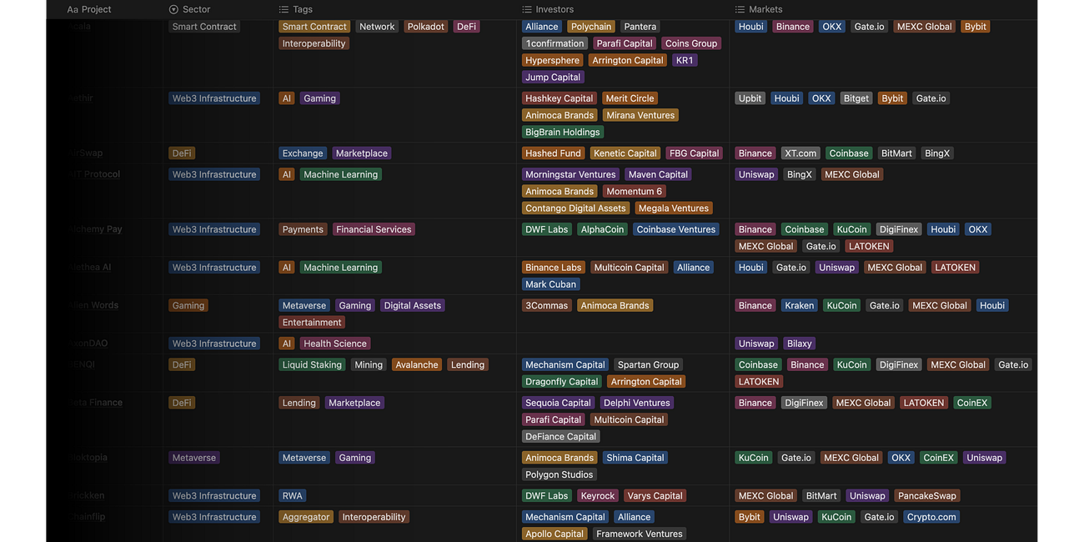This screenshot has width=1084, height=542.
Task: Select the BigBrain Holdings tag
Action: (x=563, y=132)
